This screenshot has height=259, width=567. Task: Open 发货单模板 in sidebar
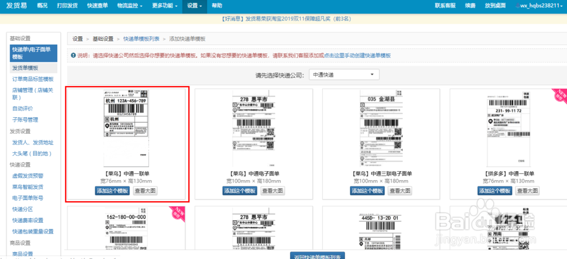coord(26,68)
